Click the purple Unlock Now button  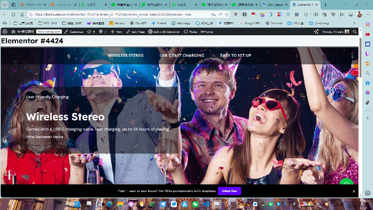click(229, 191)
